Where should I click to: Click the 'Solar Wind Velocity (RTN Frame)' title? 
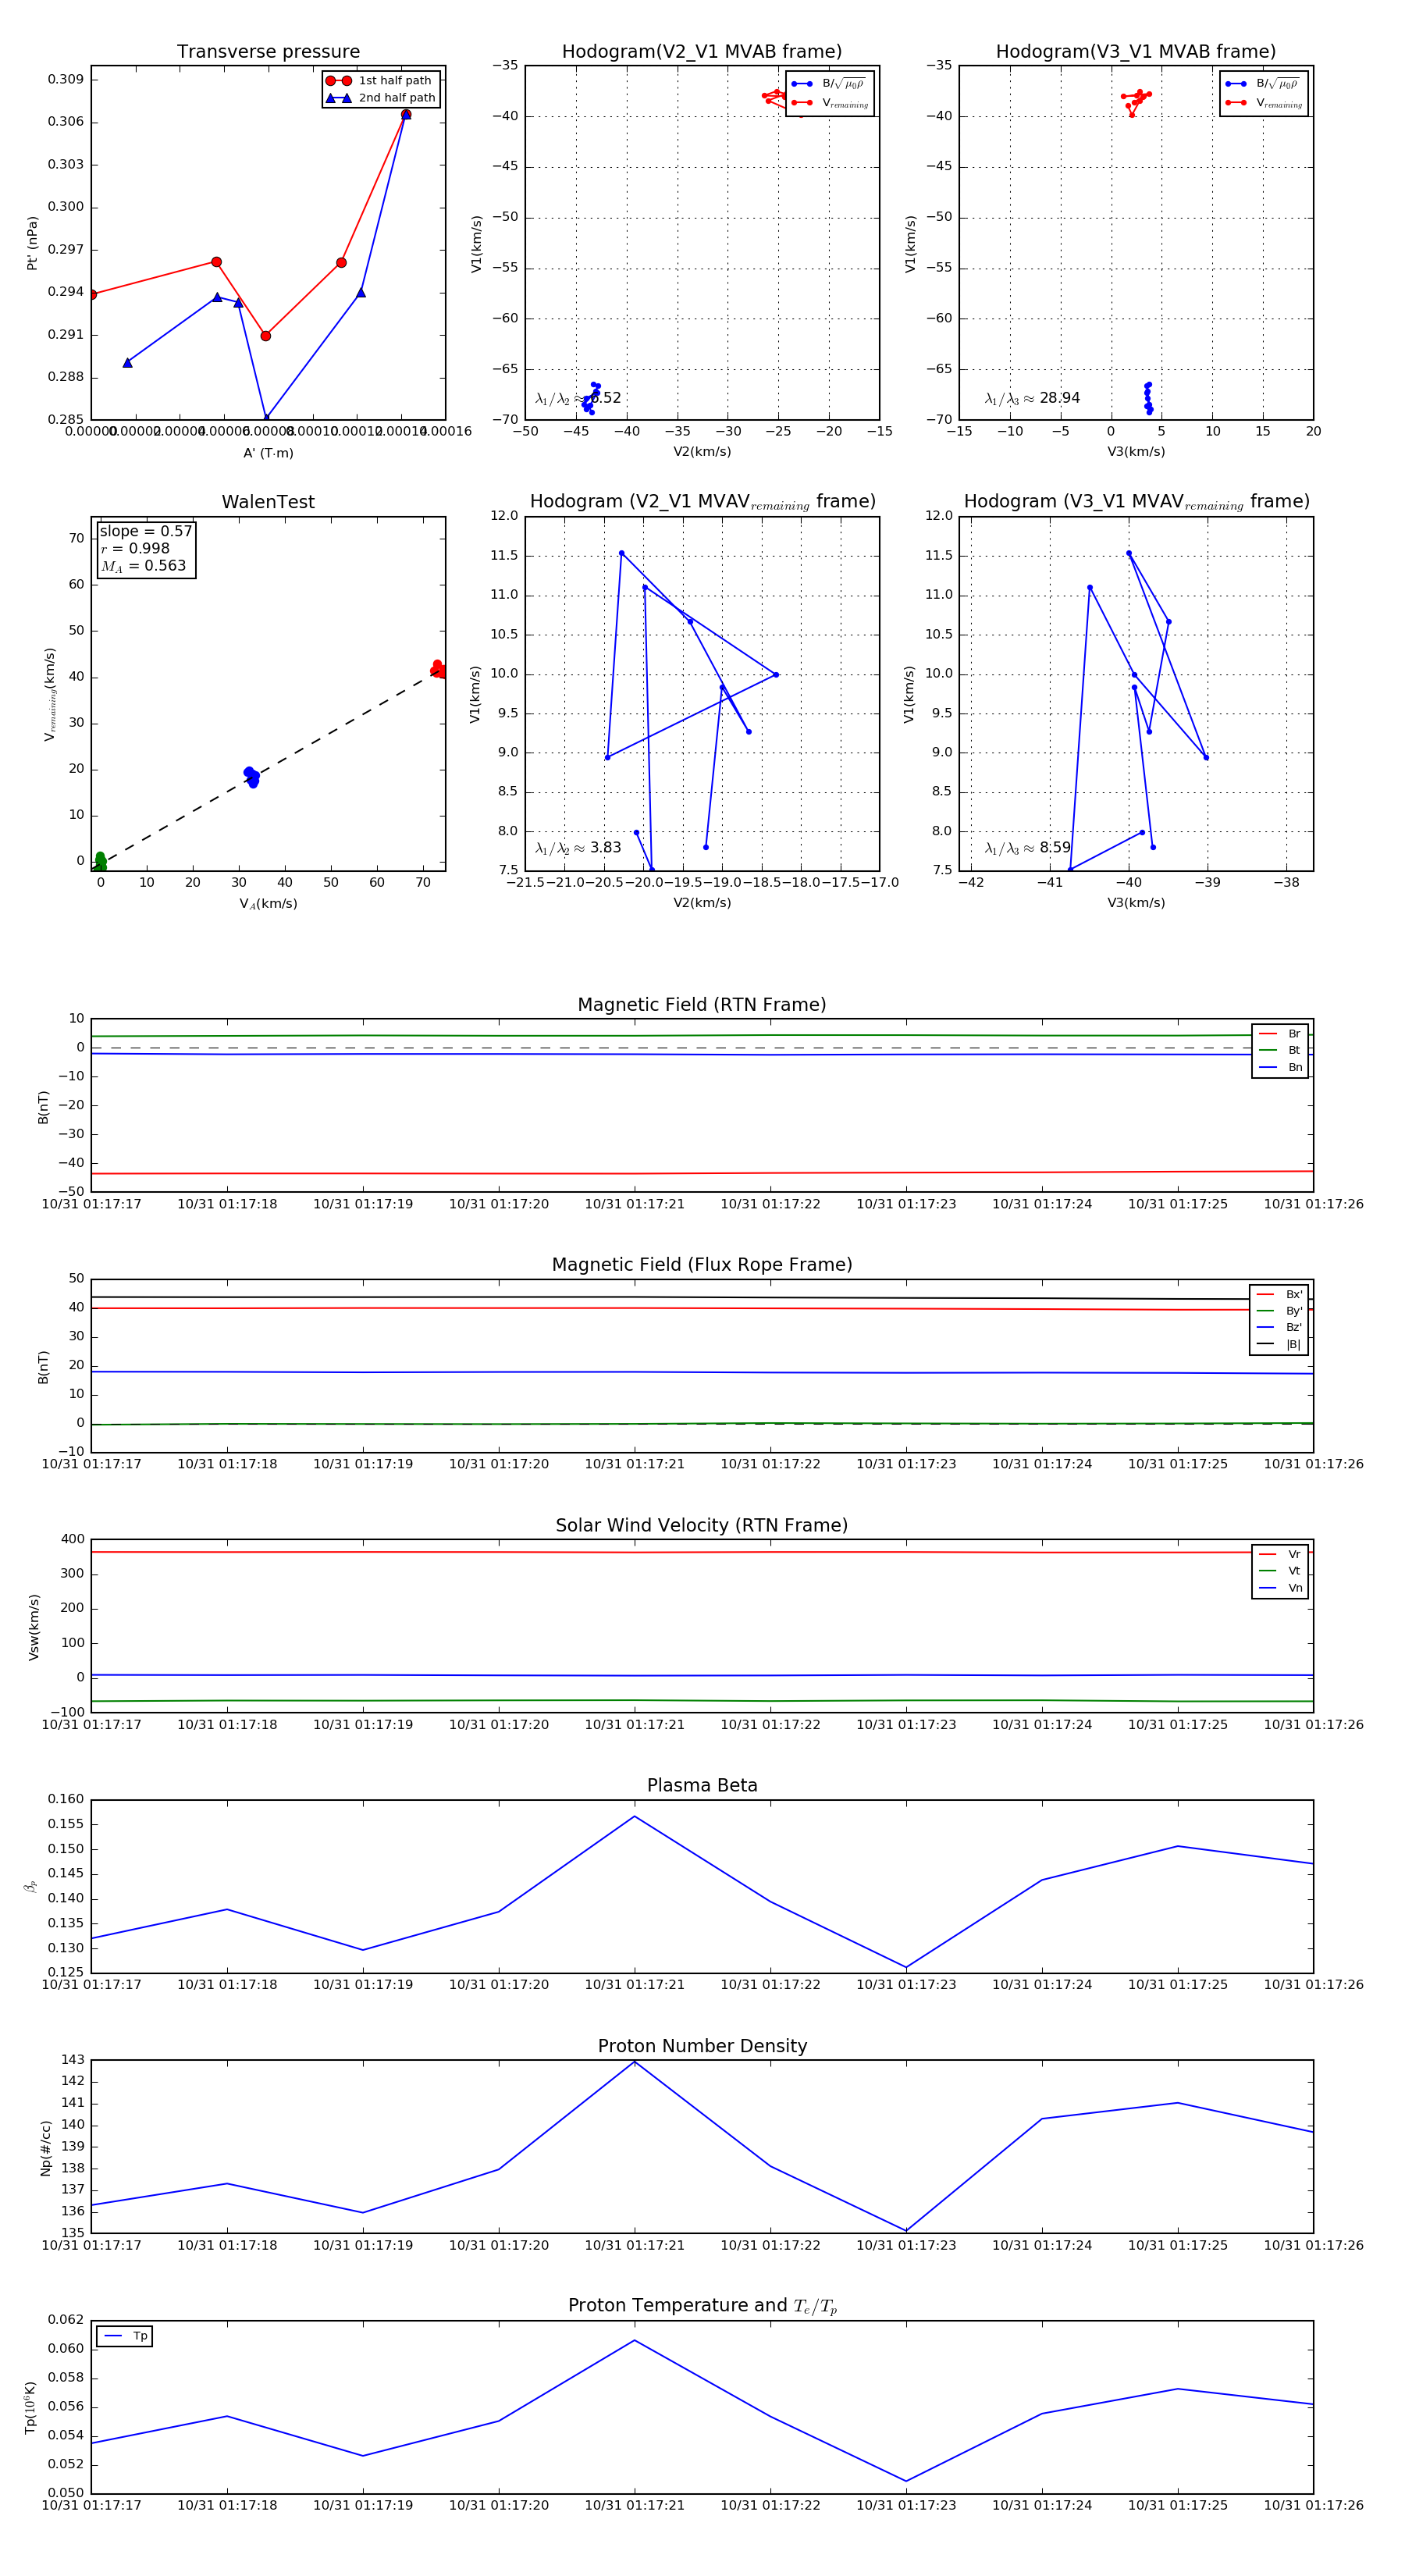click(x=702, y=1526)
